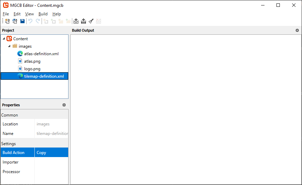This screenshot has height=185, width=302.
Task: Clean the build with the broom icon
Action: (x=91, y=21)
